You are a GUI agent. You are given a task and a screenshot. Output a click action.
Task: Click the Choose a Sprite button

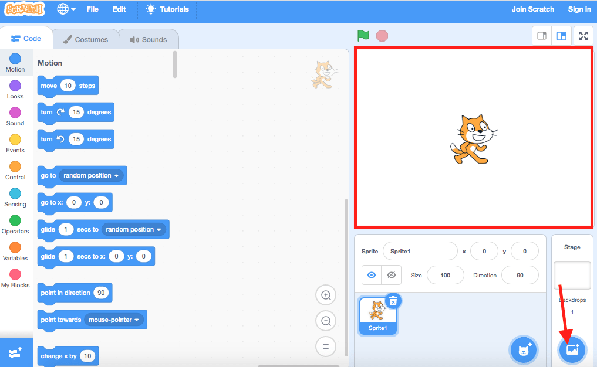click(524, 350)
